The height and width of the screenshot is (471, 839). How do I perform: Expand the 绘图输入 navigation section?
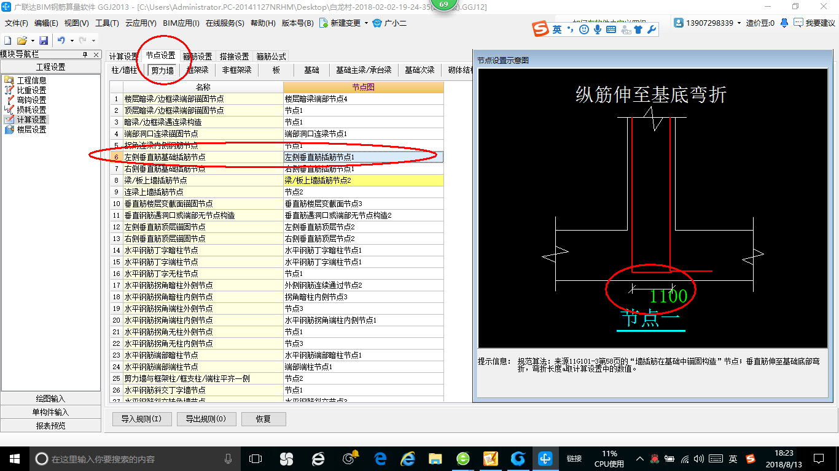point(50,399)
